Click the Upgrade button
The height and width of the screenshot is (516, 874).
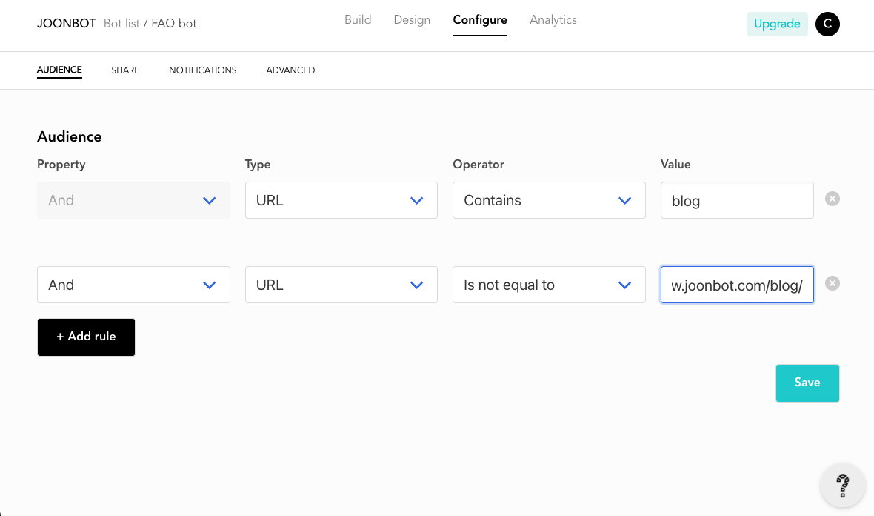[x=777, y=24]
